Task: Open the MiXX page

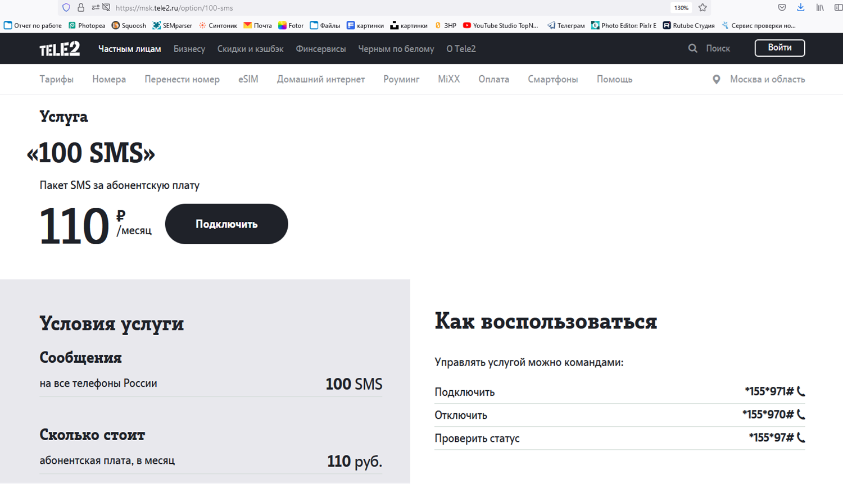Action: pyautogui.click(x=449, y=79)
